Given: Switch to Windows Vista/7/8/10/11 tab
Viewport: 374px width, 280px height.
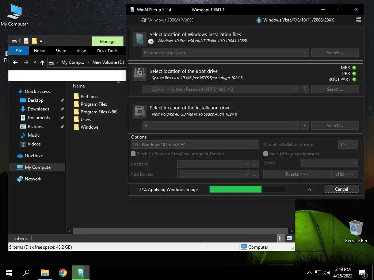Looking at the screenshot, I should [295, 20].
